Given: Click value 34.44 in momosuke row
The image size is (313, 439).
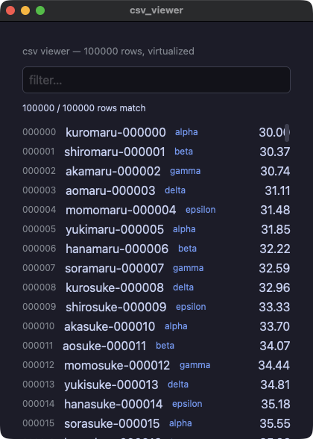Looking at the screenshot, I should click(274, 365).
